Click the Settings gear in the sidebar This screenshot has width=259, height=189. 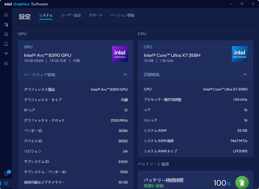[x=6, y=183]
